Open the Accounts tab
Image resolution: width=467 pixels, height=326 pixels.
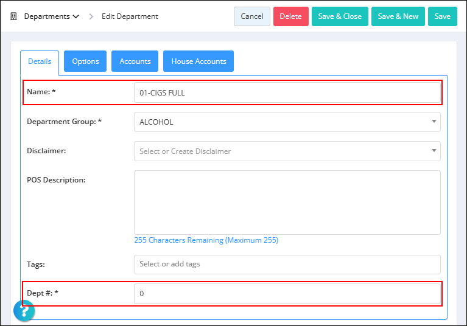(135, 61)
